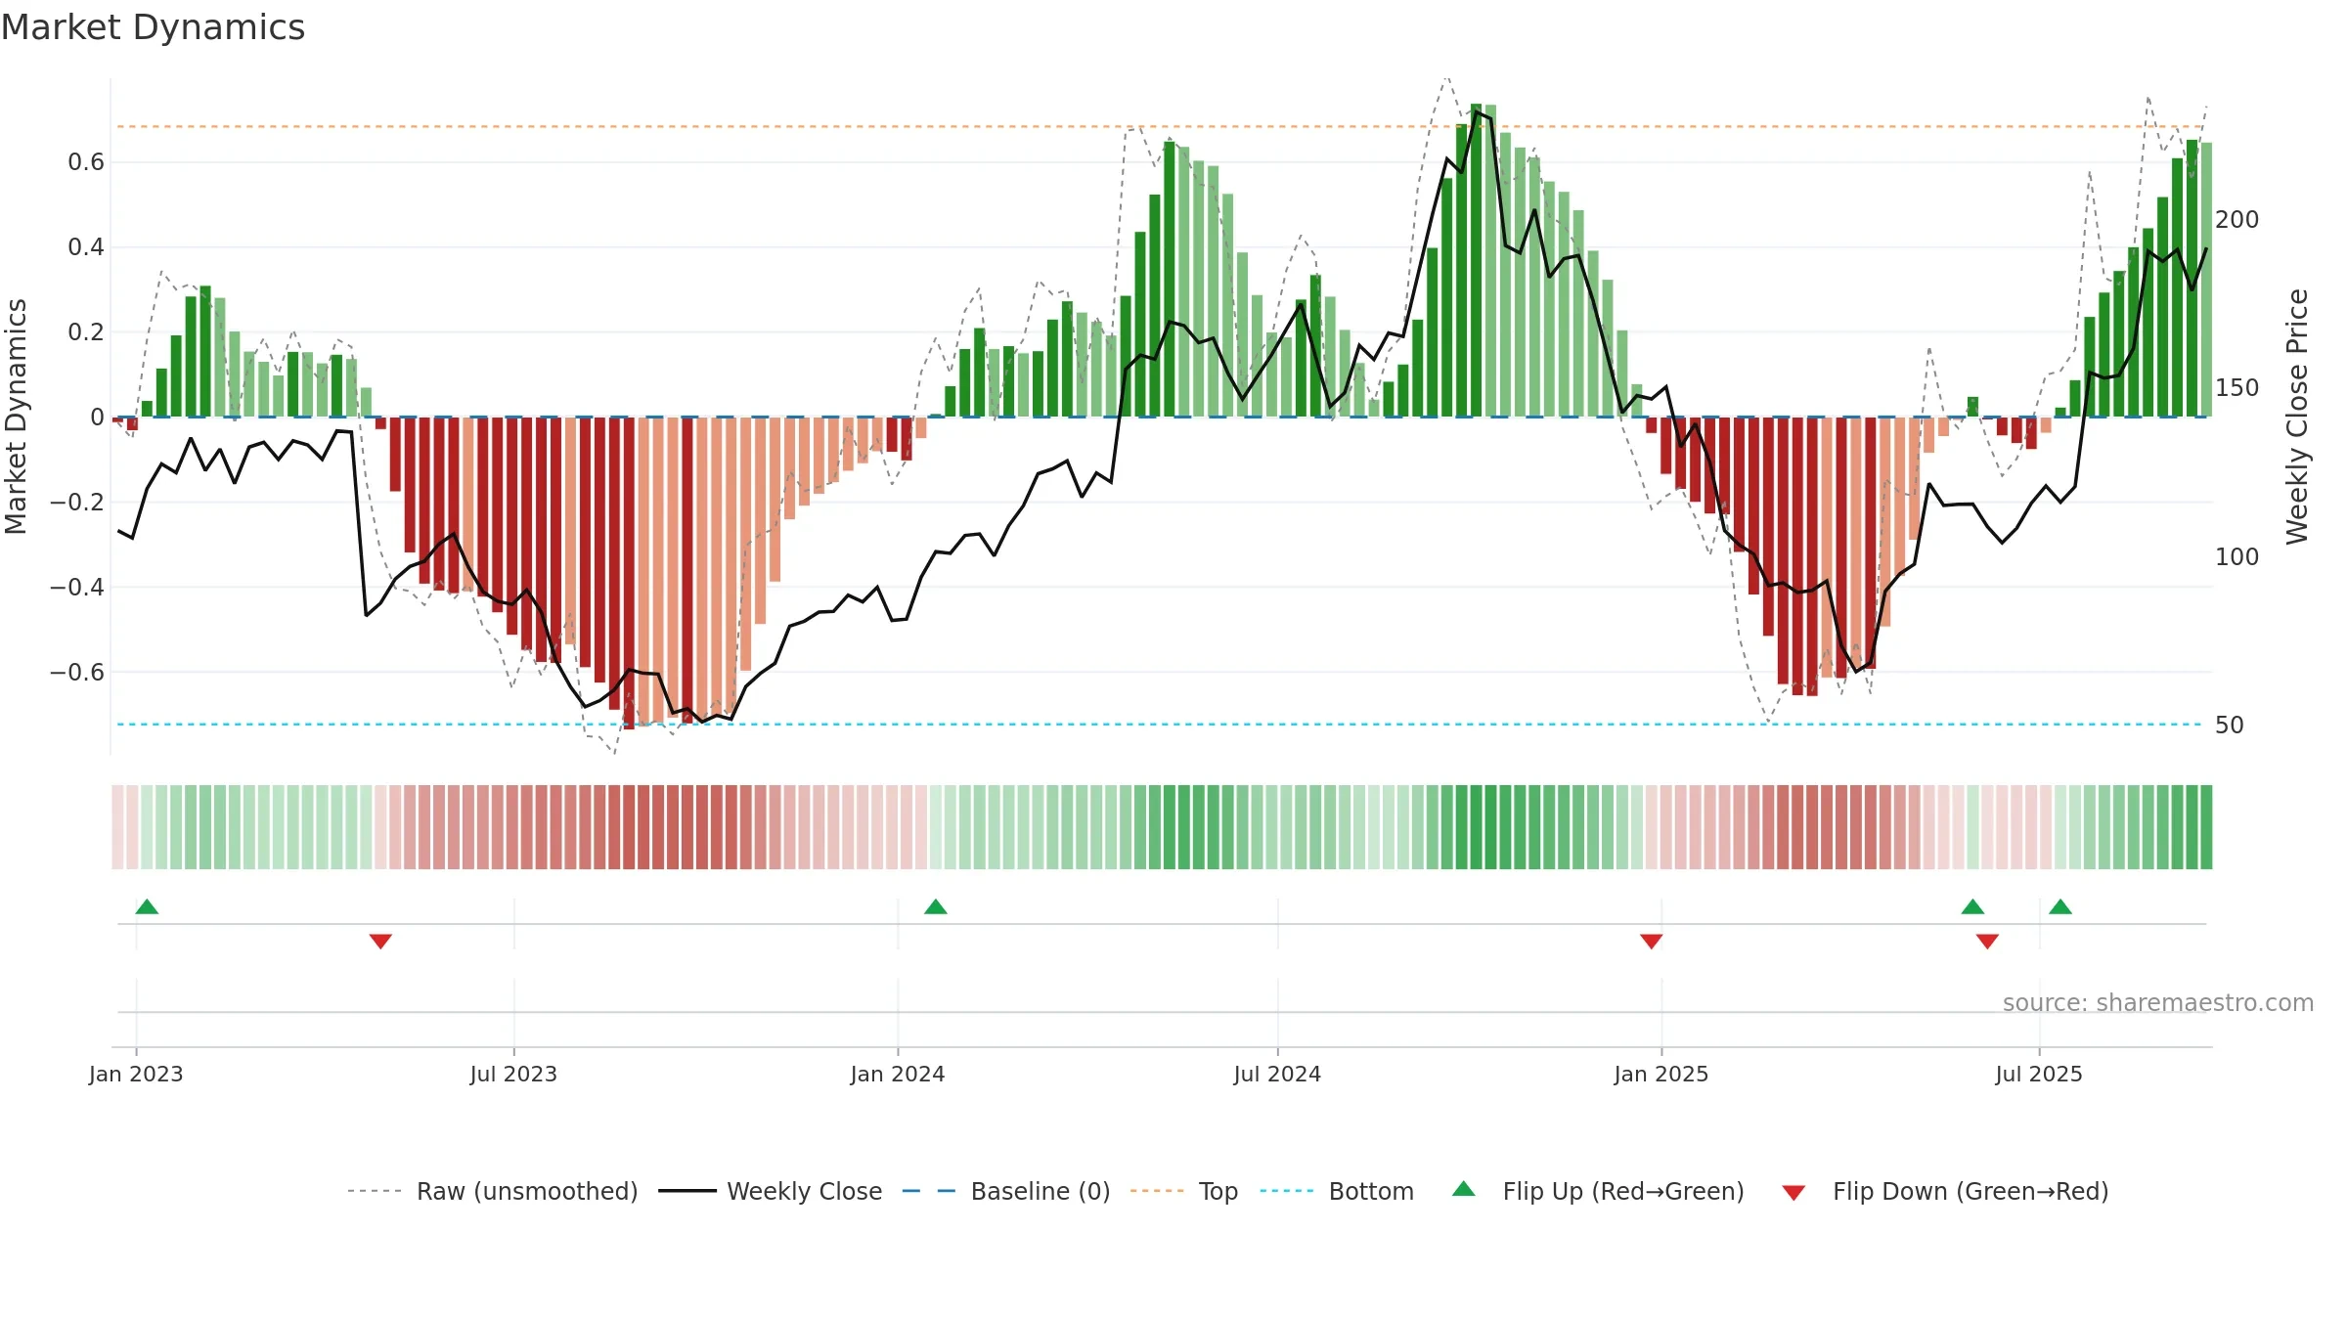
Task: Click the source: sharemaestro.com text
Action: 2158,1002
